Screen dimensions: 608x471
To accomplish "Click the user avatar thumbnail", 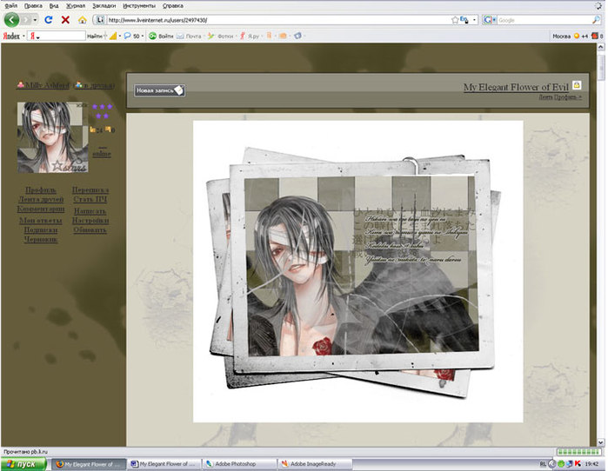I will 52,137.
